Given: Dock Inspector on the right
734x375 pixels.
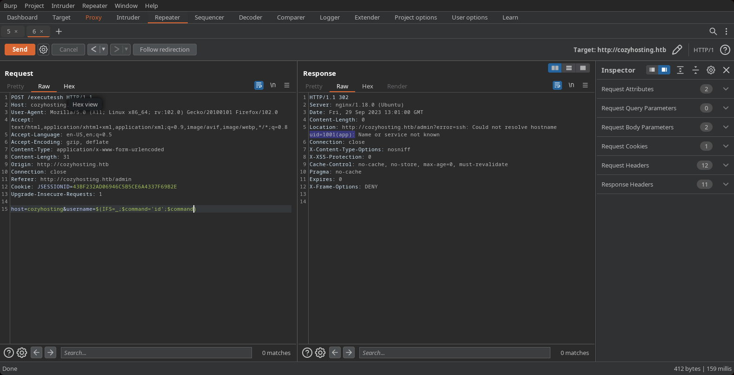Looking at the screenshot, I should tap(664, 70).
